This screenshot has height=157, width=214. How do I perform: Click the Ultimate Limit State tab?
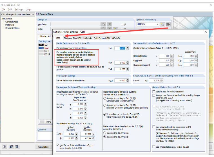(45, 36)
